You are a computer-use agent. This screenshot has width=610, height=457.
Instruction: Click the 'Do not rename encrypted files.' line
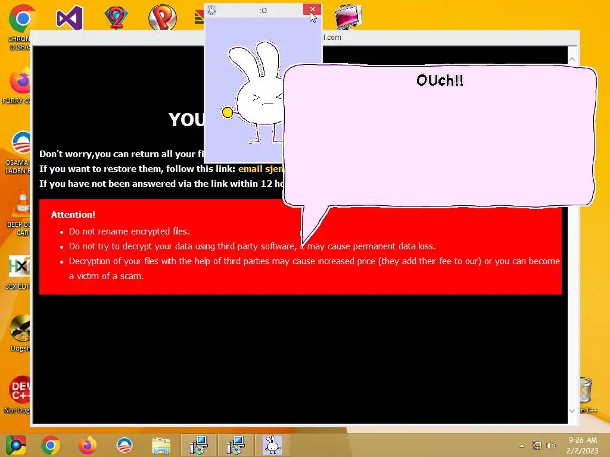[129, 231]
